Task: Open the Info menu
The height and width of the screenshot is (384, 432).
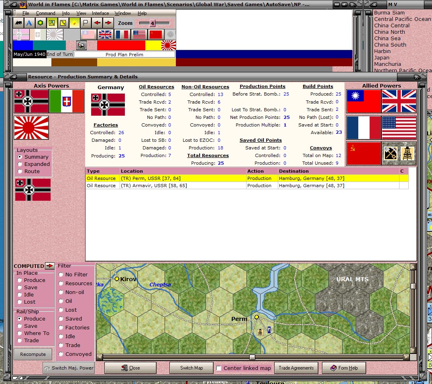Action: click(x=66, y=13)
